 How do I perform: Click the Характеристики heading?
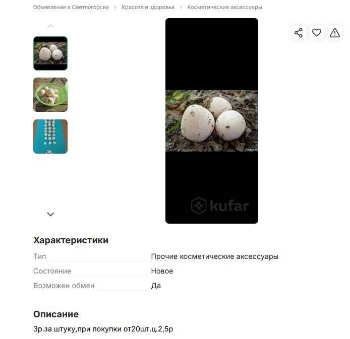[71, 240]
